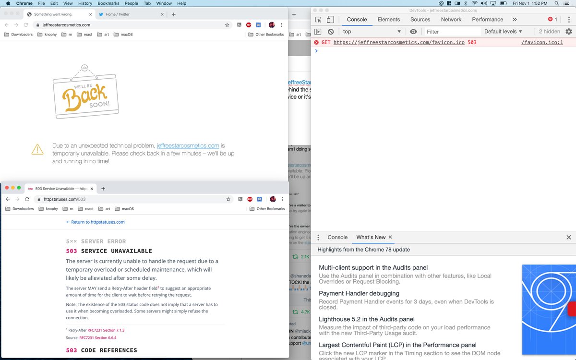Reload the jeffreestarcosmetics.com window
This screenshot has width=576, height=360.
click(x=26, y=25)
